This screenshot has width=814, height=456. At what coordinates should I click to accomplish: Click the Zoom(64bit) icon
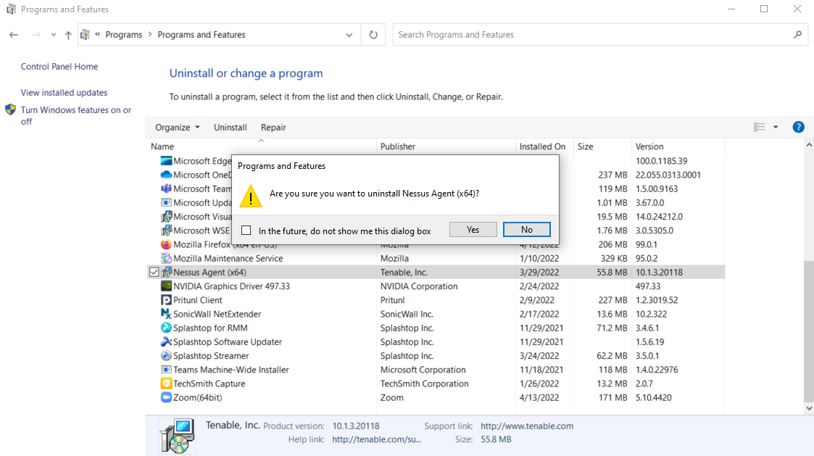tap(166, 397)
